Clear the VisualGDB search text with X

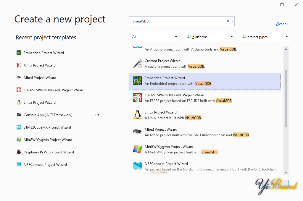click(x=228, y=21)
